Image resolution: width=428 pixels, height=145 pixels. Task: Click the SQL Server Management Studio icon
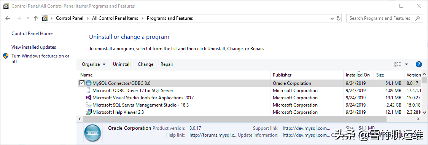[88, 105]
